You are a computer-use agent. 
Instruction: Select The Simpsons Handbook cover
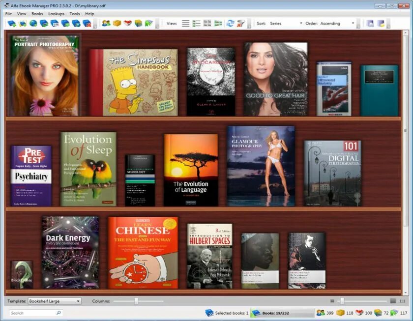pos(134,83)
